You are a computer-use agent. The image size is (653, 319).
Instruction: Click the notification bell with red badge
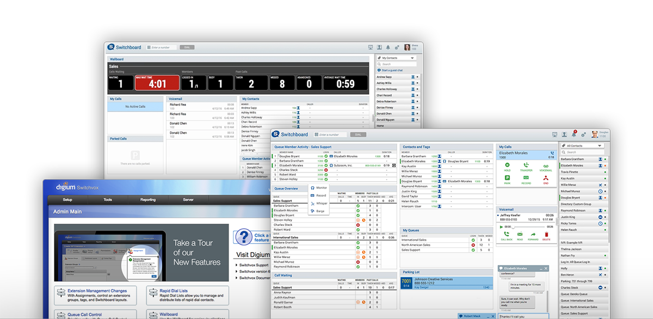point(574,134)
